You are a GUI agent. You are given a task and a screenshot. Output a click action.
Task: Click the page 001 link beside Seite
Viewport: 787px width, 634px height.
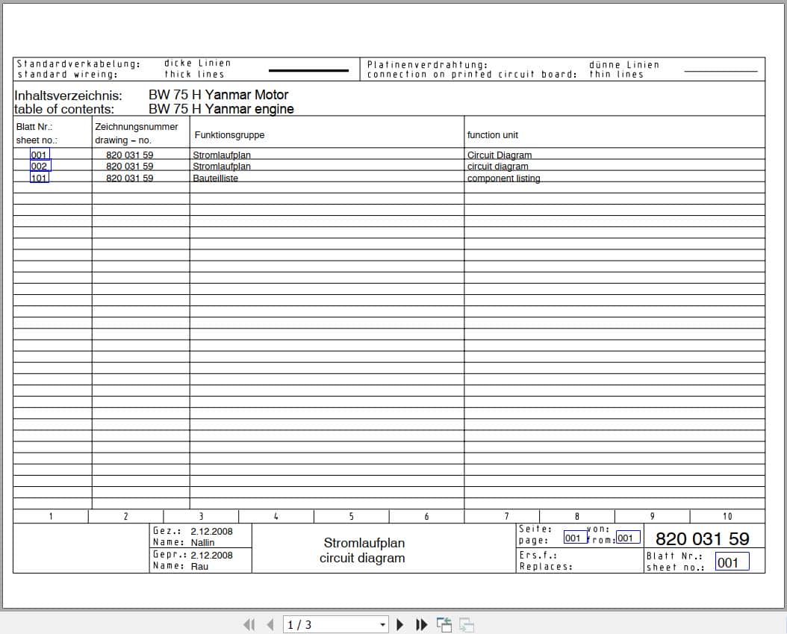[575, 538]
